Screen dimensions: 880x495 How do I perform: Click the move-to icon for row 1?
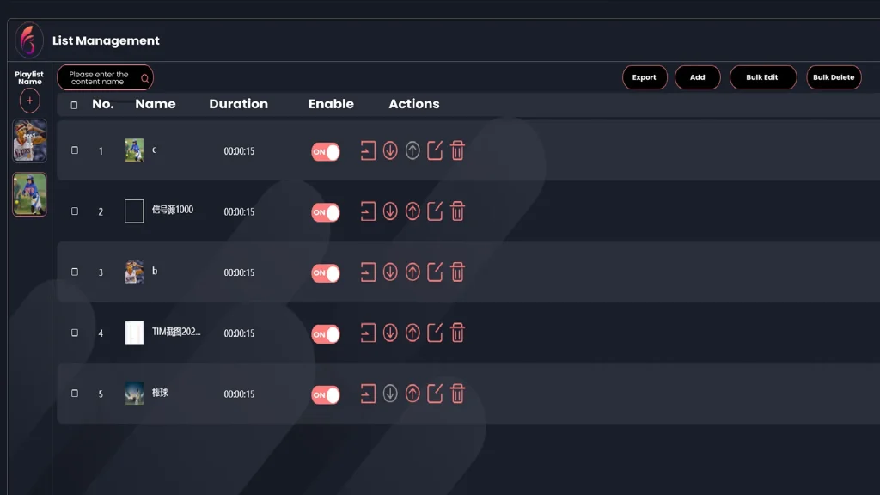368,151
